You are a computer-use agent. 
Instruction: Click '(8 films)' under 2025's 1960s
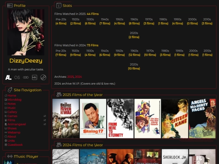[134, 23]
